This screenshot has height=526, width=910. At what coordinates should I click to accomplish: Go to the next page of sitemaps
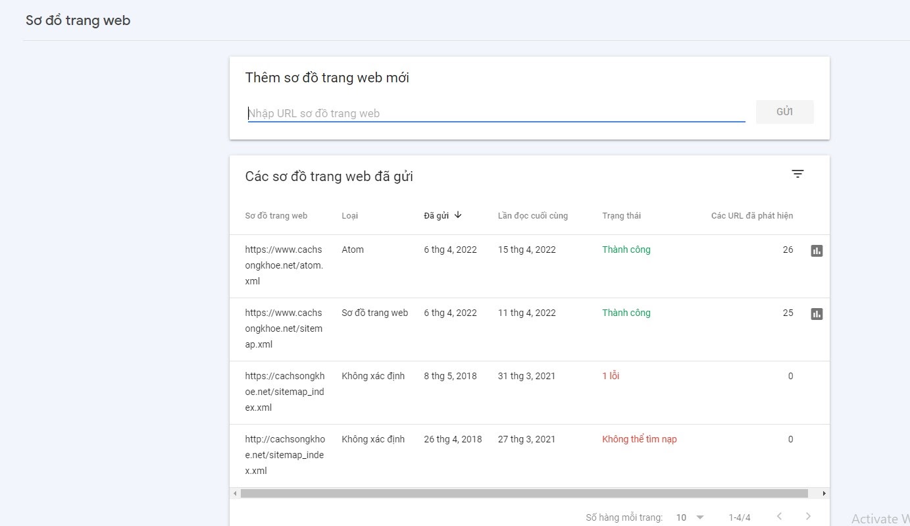(808, 517)
